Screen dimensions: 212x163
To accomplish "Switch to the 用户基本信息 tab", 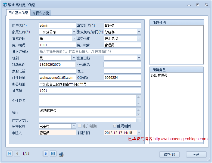I will click(x=18, y=13).
